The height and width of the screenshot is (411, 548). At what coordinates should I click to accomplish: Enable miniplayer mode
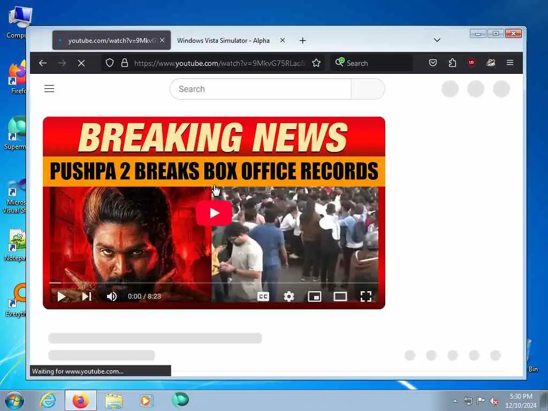pos(315,296)
